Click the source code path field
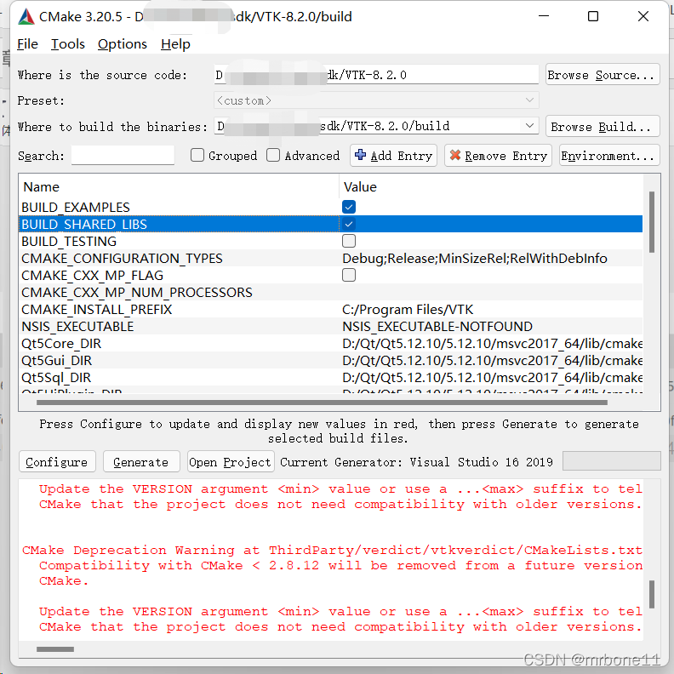The height and width of the screenshot is (674, 674). (376, 75)
